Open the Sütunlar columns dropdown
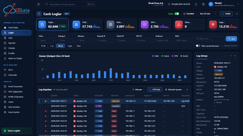243x136 pixels. (138, 90)
